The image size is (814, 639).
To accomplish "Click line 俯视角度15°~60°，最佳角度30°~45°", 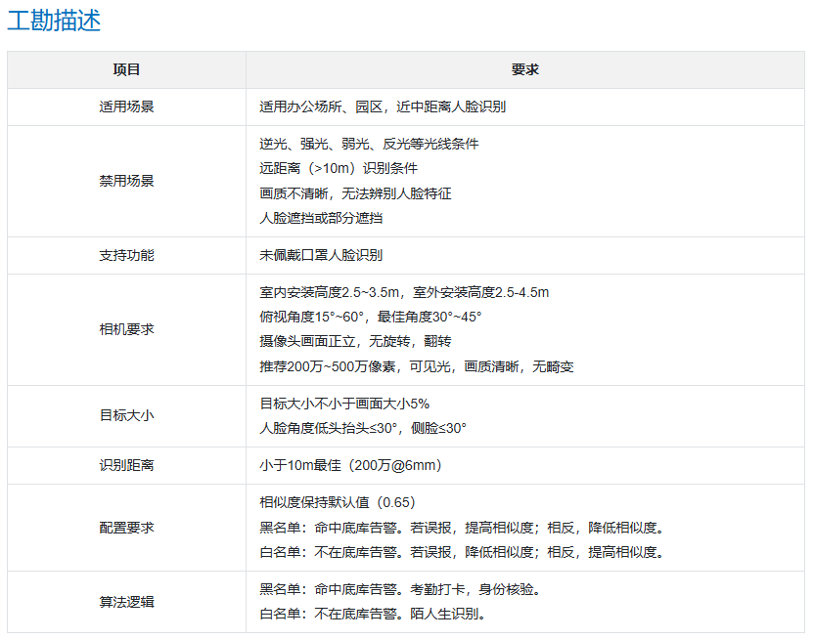I will point(371,317).
